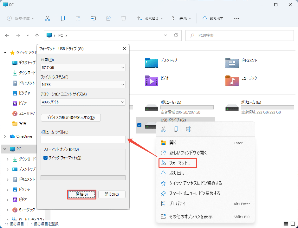Click the Share icon in the toolbar

pos(108,18)
